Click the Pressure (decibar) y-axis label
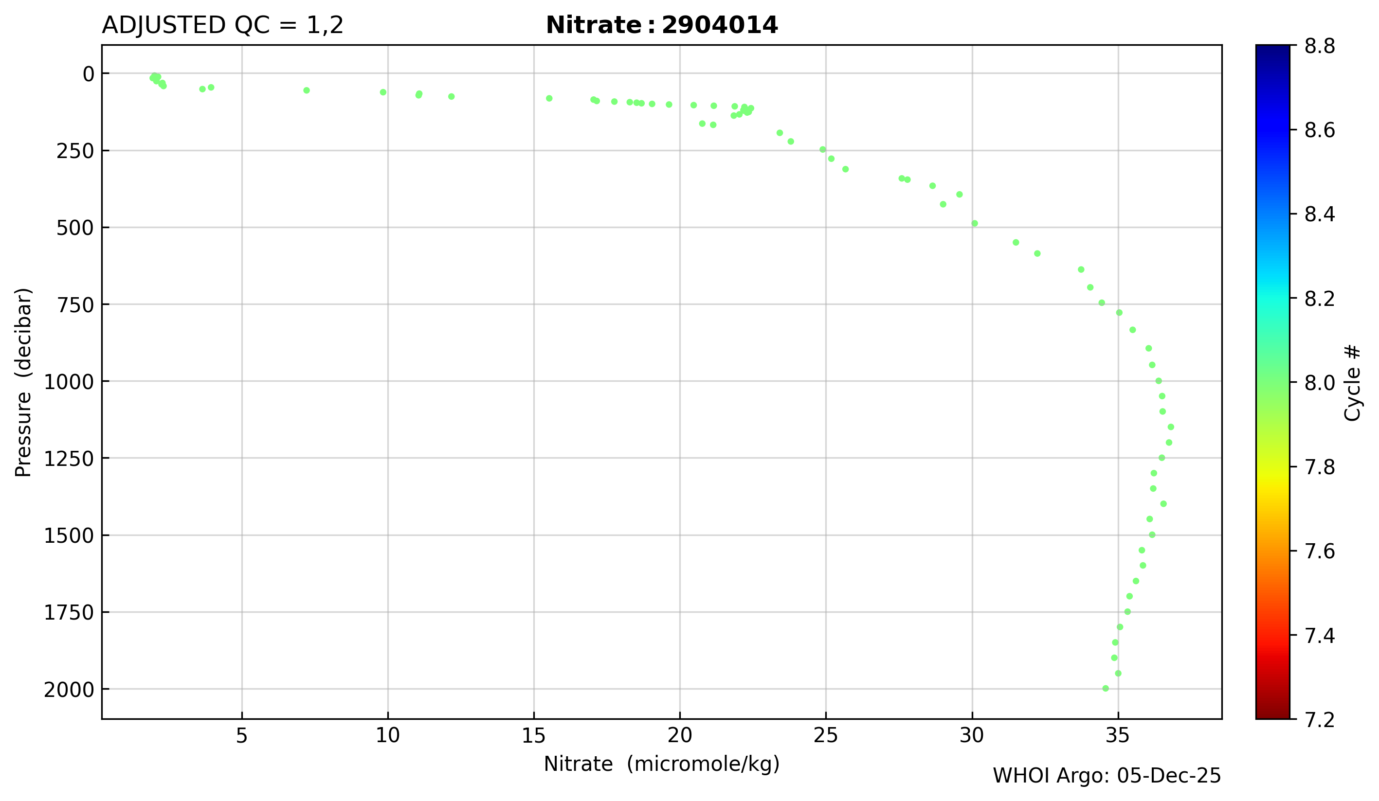The image size is (1379, 801). pyautogui.click(x=23, y=382)
